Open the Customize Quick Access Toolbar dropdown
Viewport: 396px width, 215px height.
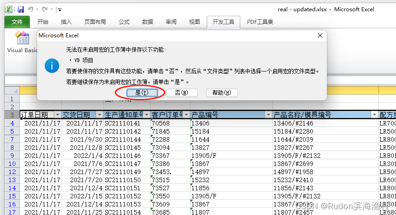[x=60, y=10]
